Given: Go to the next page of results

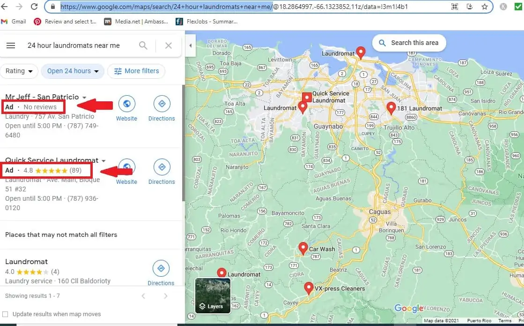Looking at the screenshot, I should [x=166, y=296].
